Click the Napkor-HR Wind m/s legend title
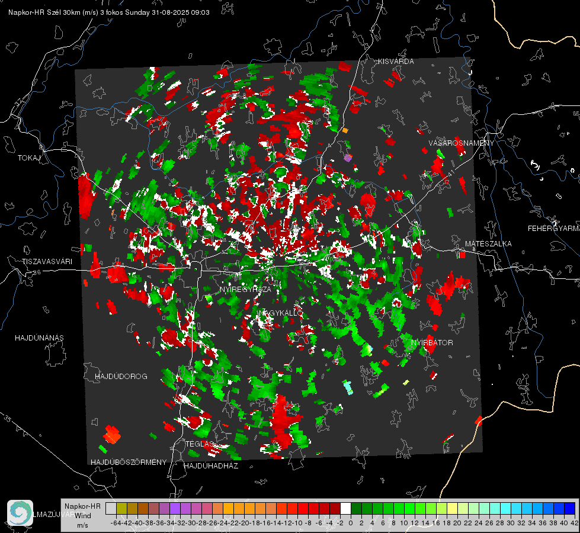The height and width of the screenshot is (533, 580). 82,516
